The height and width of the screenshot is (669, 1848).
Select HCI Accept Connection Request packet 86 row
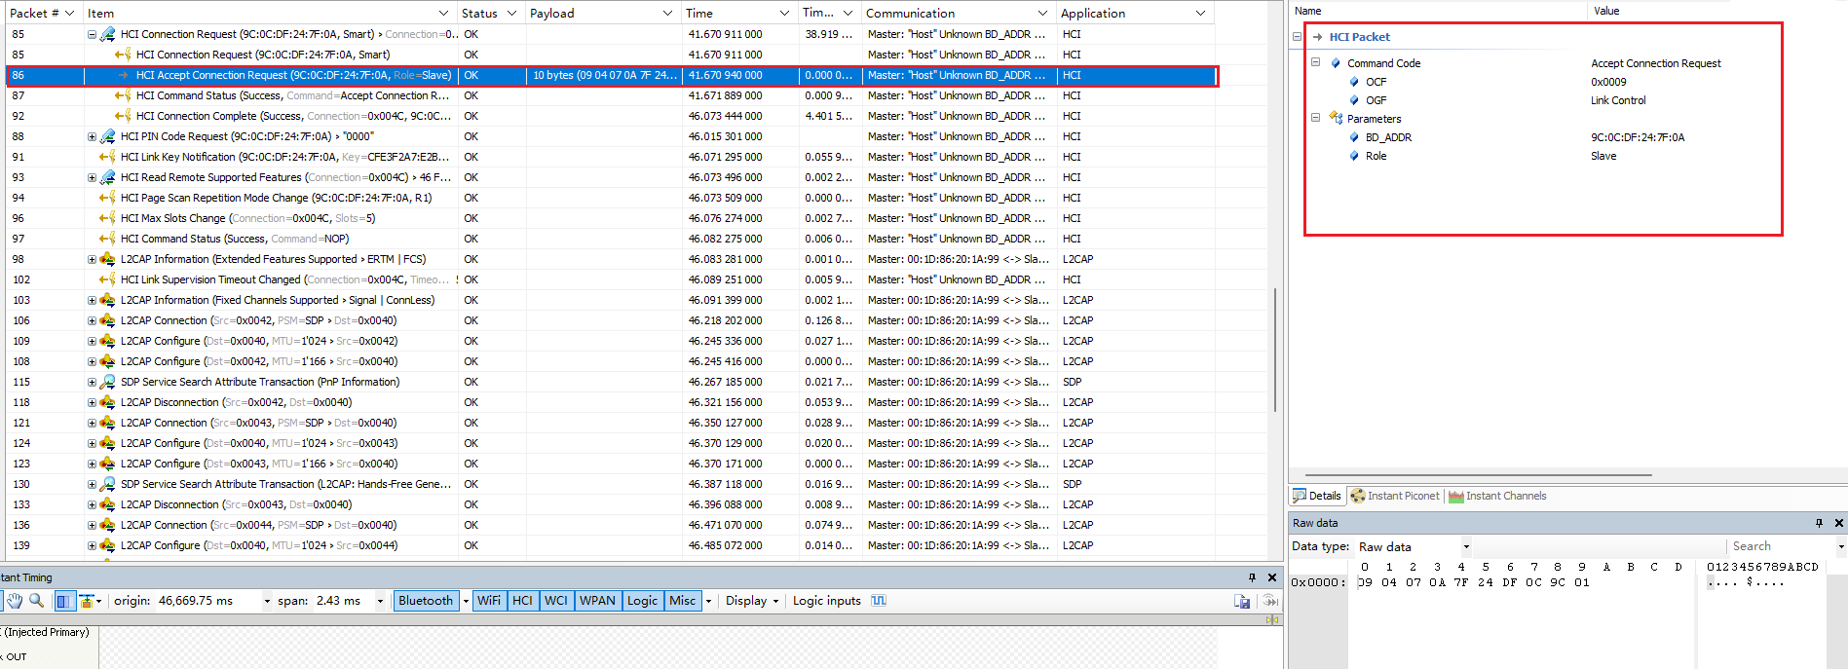click(612, 75)
